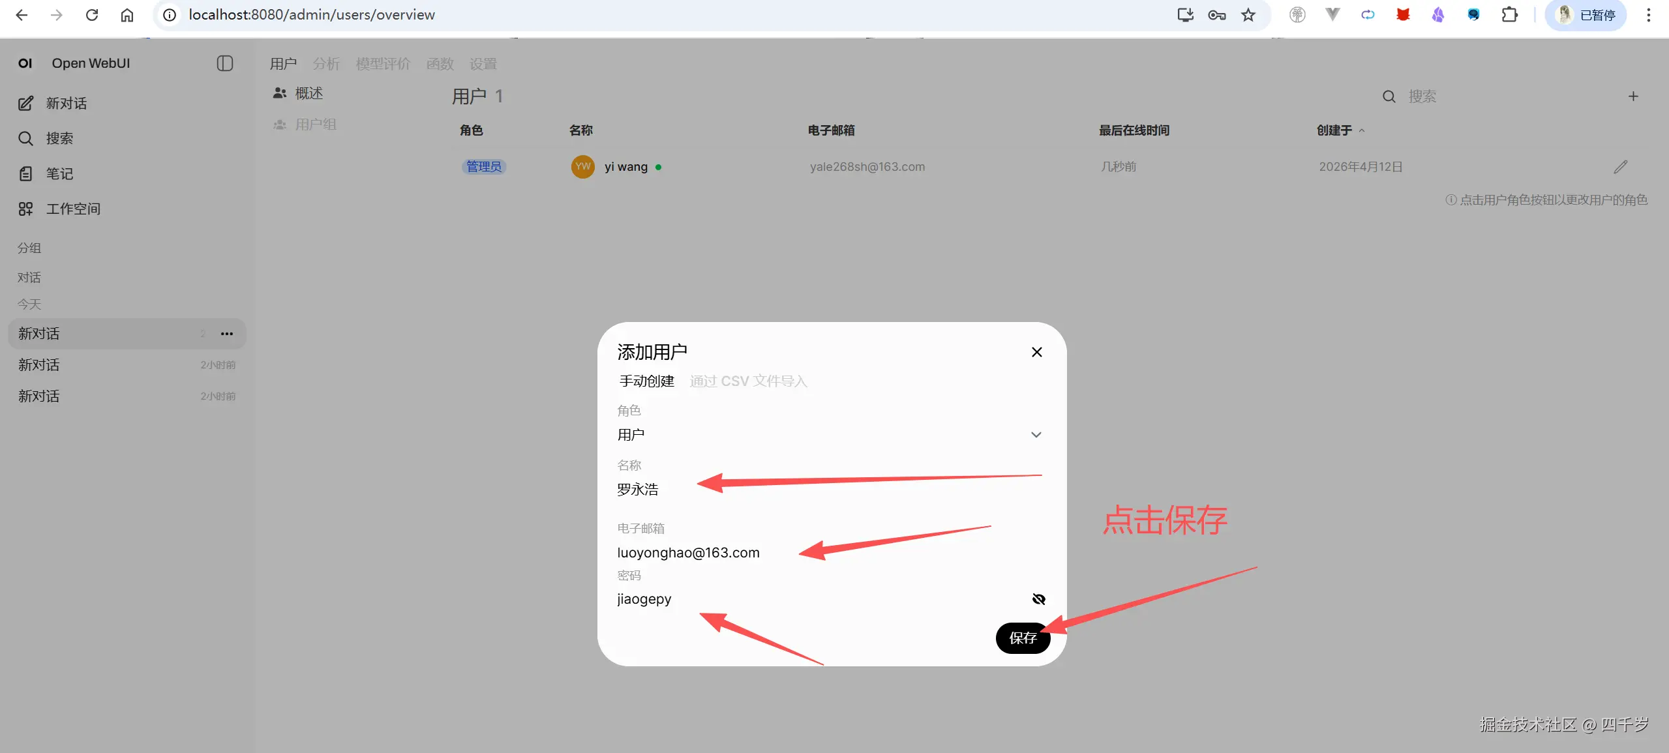1669x753 pixels.
Task: Click the plus icon to add a user
Action: pos(1634,96)
